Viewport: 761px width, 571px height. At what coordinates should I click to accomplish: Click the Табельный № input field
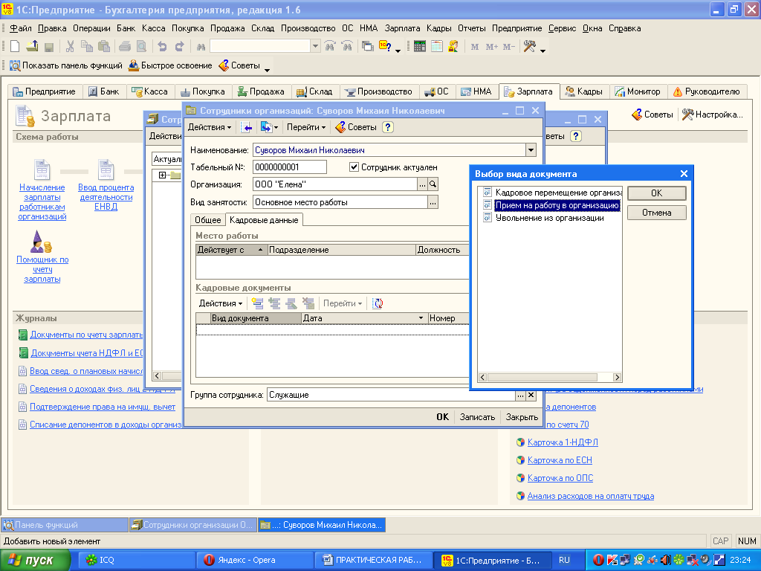[289, 167]
